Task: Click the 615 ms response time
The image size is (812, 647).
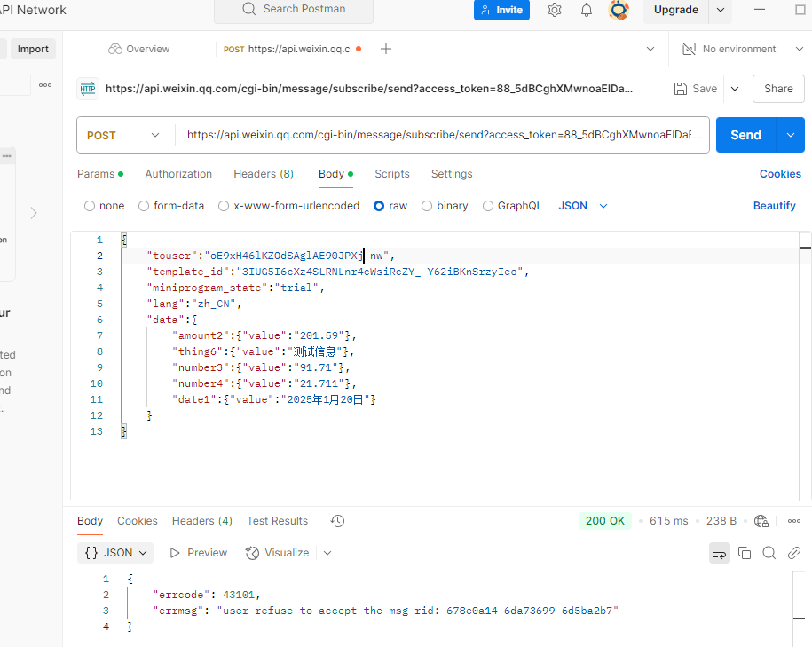Action: point(668,521)
